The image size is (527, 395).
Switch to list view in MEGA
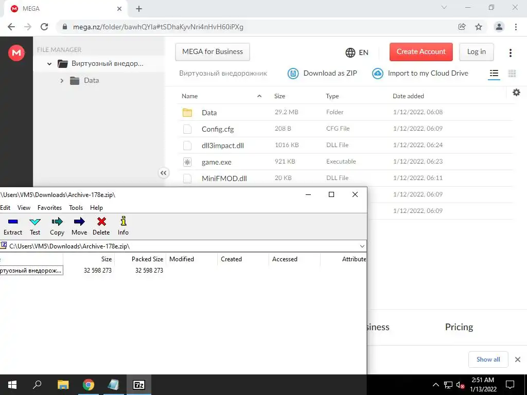pyautogui.click(x=494, y=73)
